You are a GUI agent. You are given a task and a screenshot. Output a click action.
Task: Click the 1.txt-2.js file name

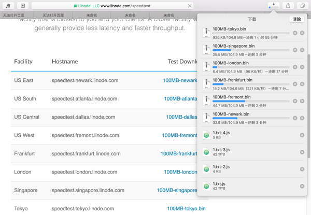pos(221,167)
